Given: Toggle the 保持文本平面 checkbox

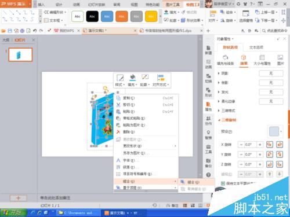Looking at the screenshot, I should tap(223, 183).
